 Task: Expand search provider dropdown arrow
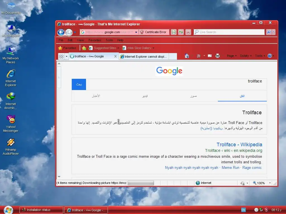tap(273, 32)
